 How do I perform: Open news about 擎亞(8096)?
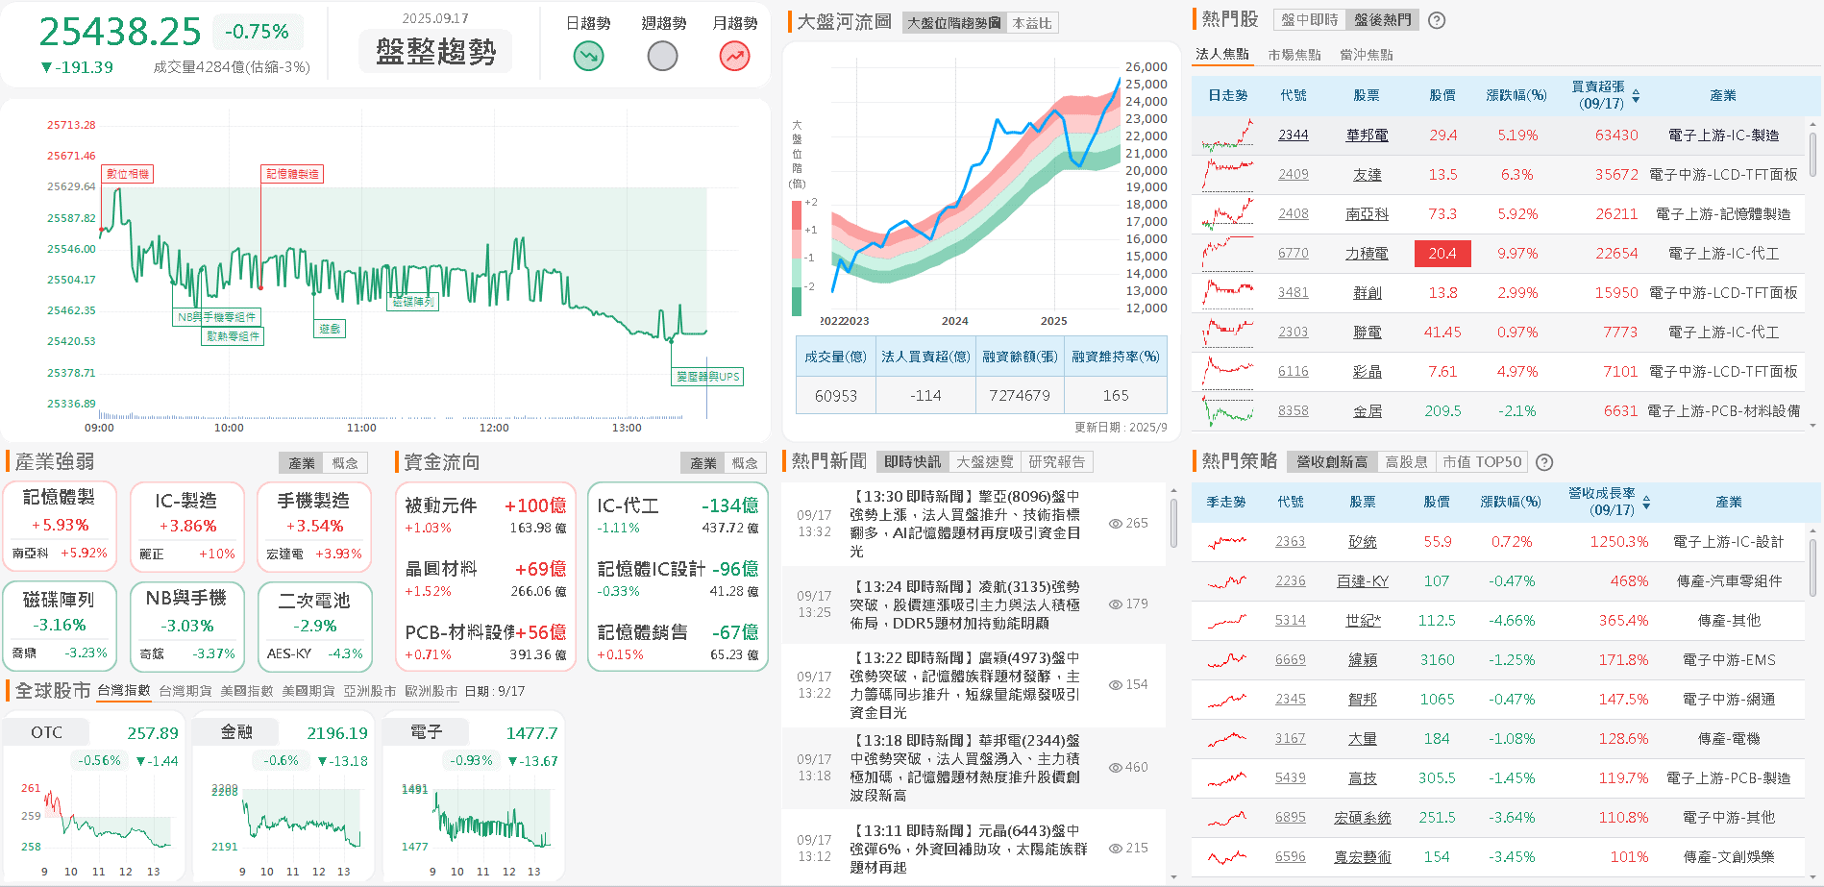coord(965,524)
